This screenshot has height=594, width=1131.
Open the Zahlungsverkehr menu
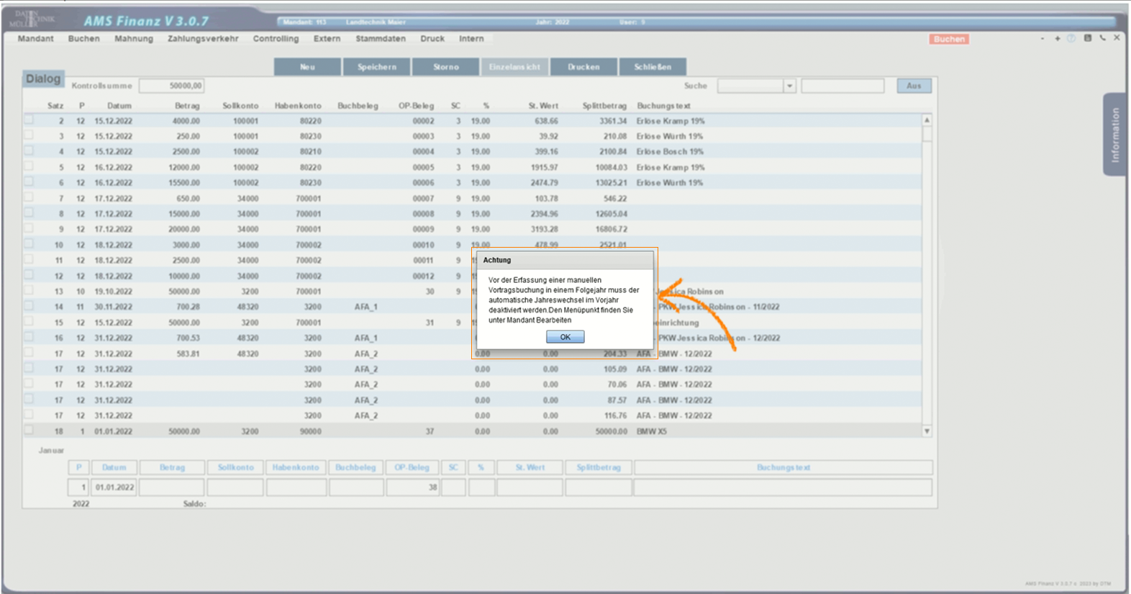203,39
